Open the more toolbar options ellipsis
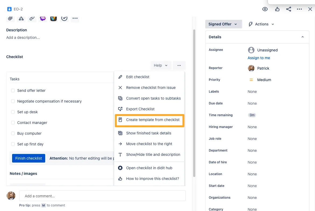This screenshot has height=211, width=315. 75,18
